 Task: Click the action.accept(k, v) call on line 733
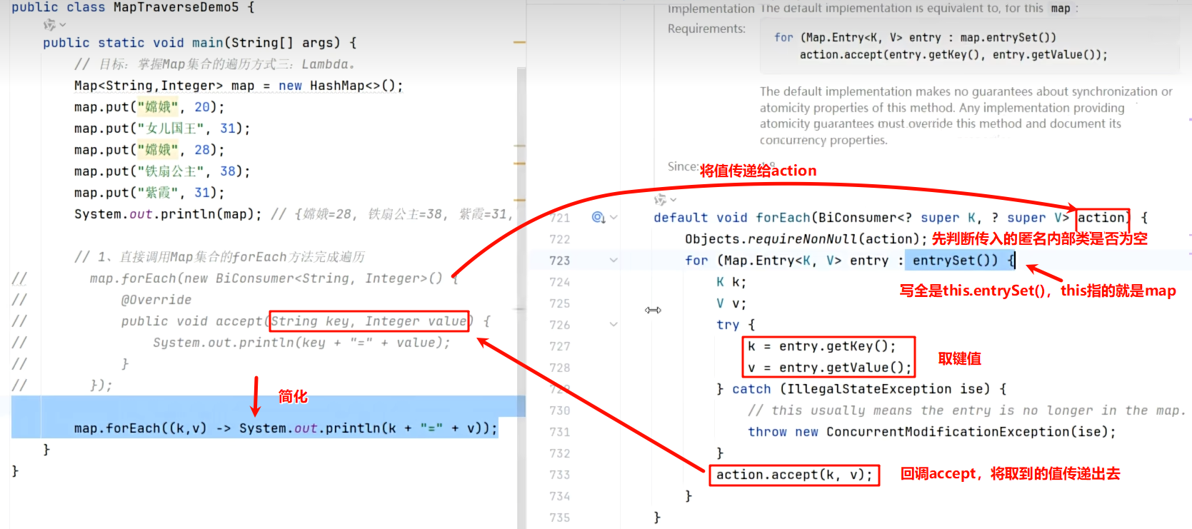[794, 475]
